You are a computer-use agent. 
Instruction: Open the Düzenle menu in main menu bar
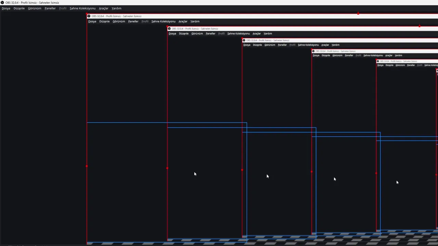tap(19, 8)
